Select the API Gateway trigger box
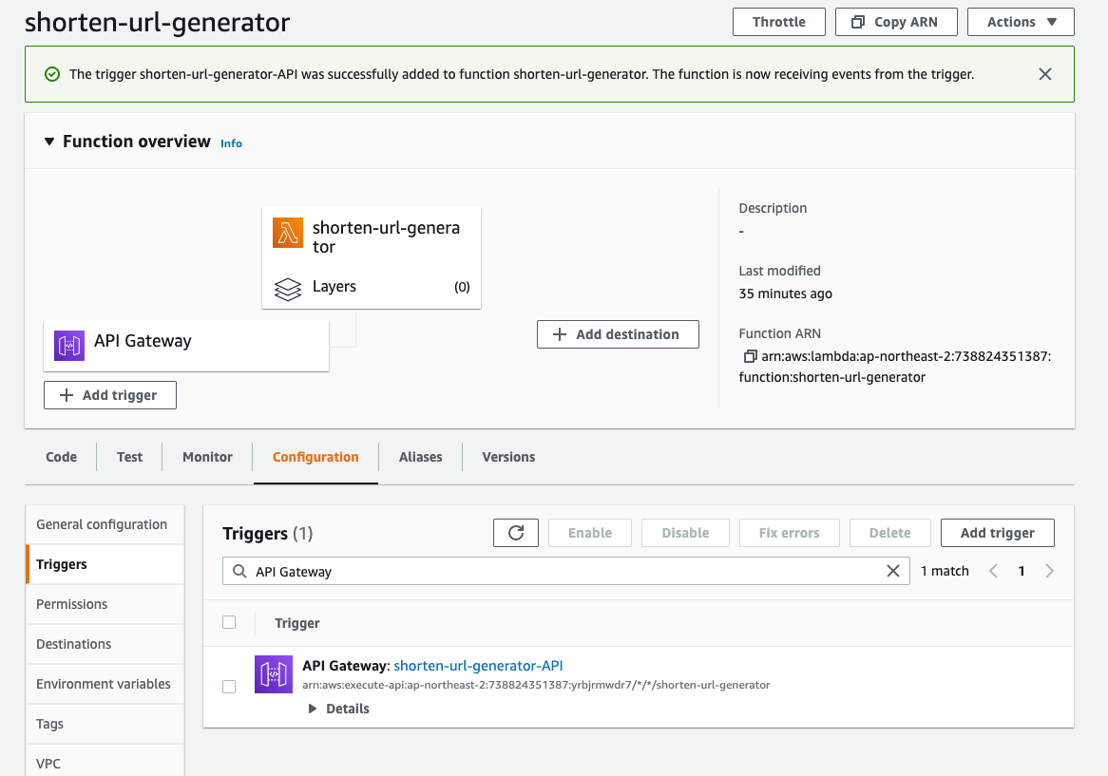This screenshot has height=776, width=1108. 186,346
